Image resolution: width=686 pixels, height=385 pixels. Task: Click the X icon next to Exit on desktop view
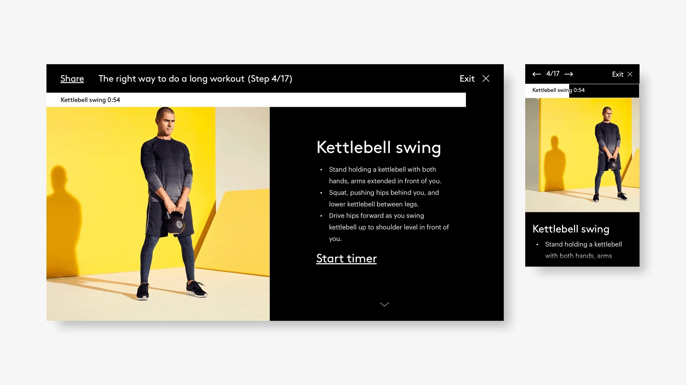pyautogui.click(x=486, y=79)
